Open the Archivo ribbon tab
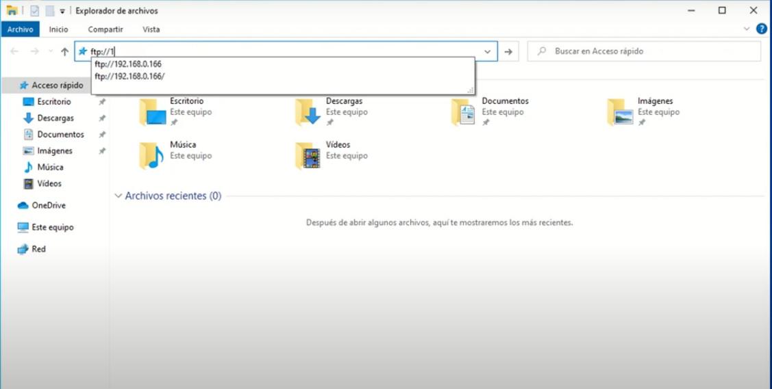 [20, 29]
